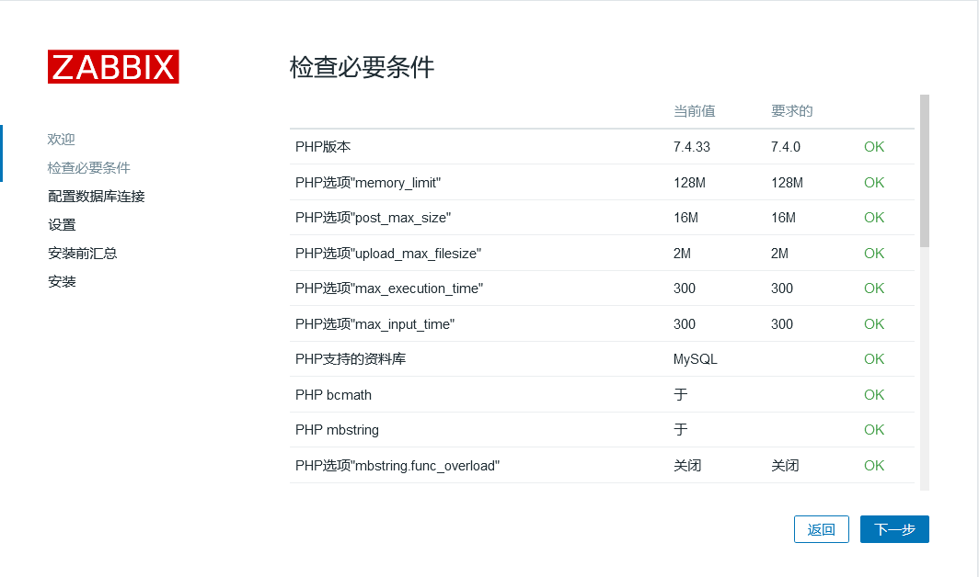Click the PHP版本 row label
This screenshot has width=979, height=577.
click(323, 147)
